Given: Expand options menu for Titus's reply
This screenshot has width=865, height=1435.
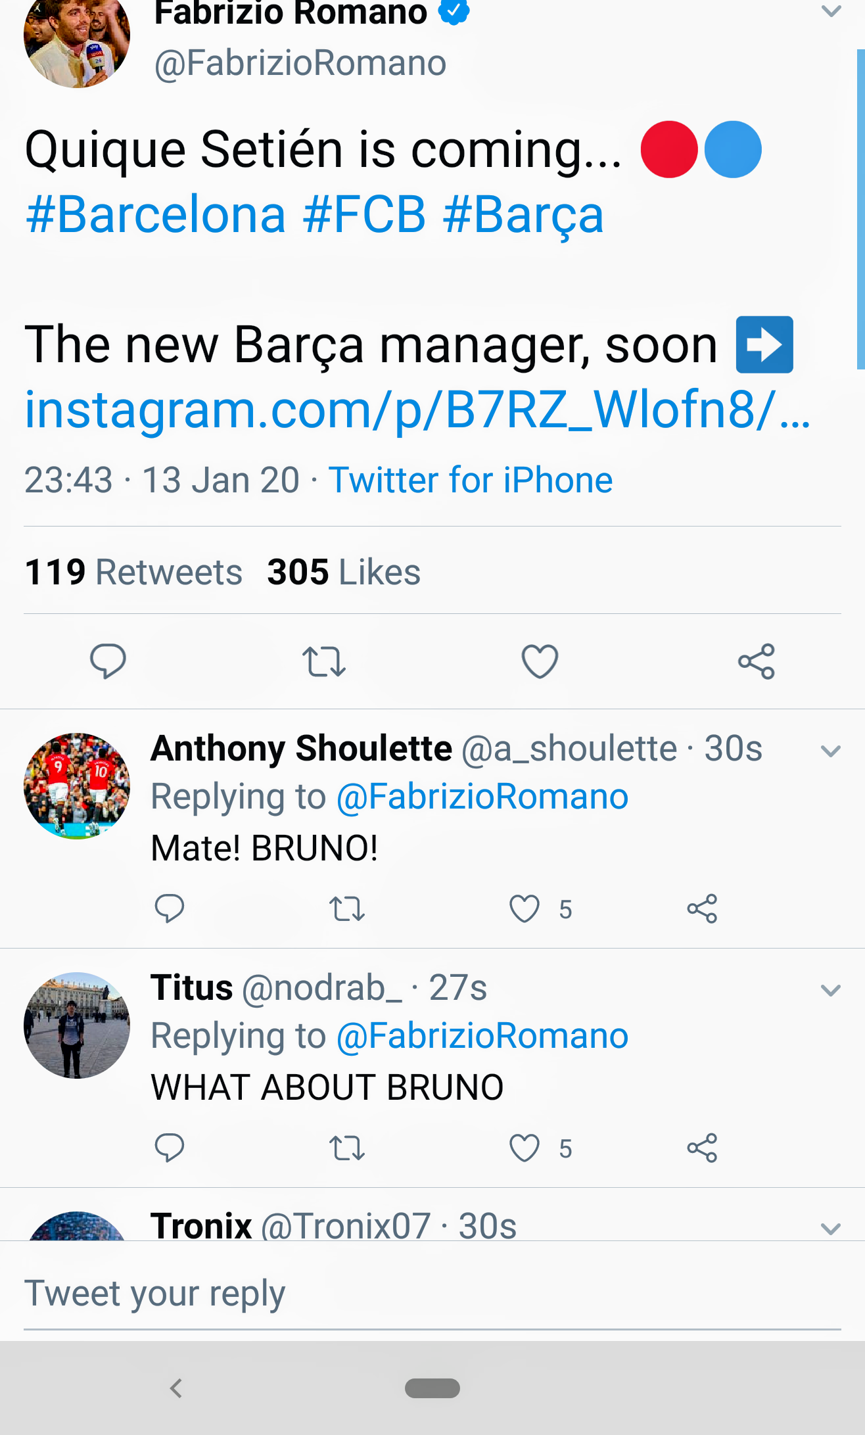Looking at the screenshot, I should click(831, 991).
